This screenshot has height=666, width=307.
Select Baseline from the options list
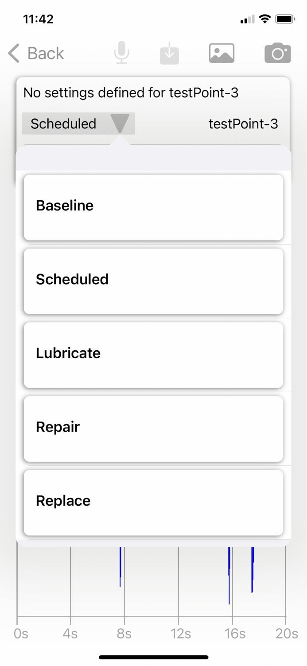[153, 206]
